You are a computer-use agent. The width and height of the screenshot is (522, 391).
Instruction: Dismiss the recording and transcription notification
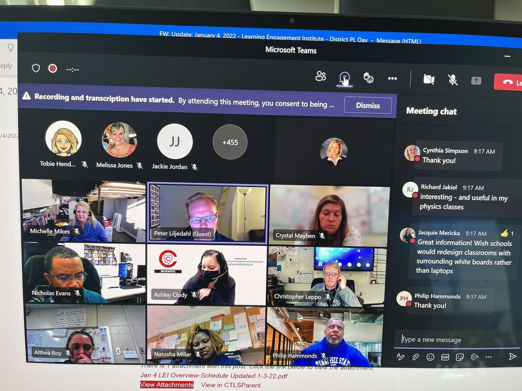[368, 105]
